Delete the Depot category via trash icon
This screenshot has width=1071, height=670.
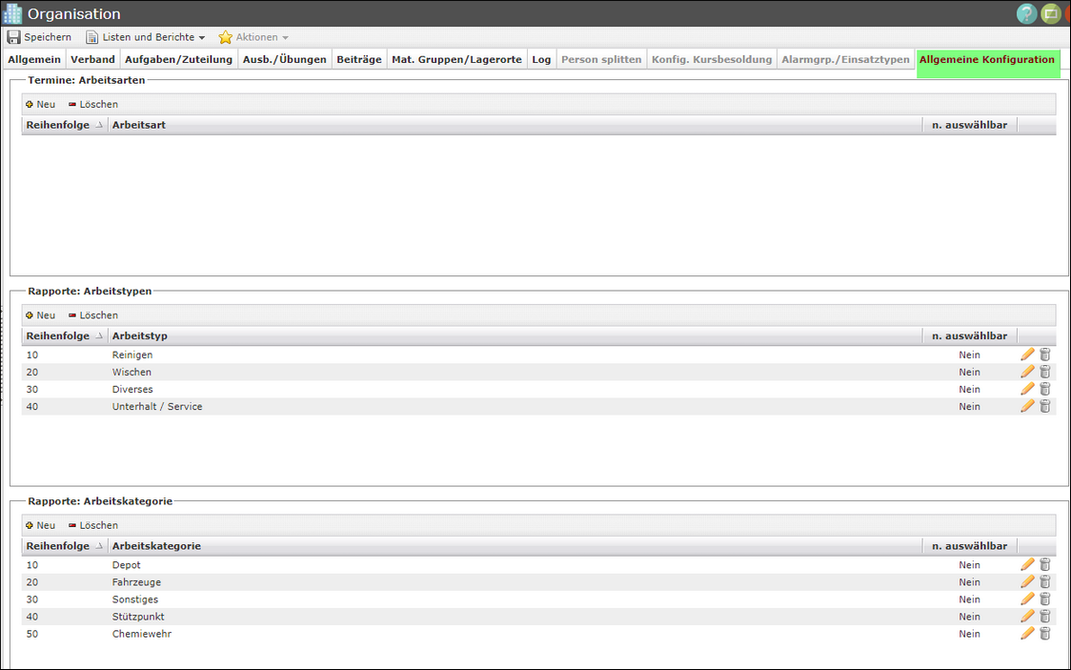coord(1044,565)
